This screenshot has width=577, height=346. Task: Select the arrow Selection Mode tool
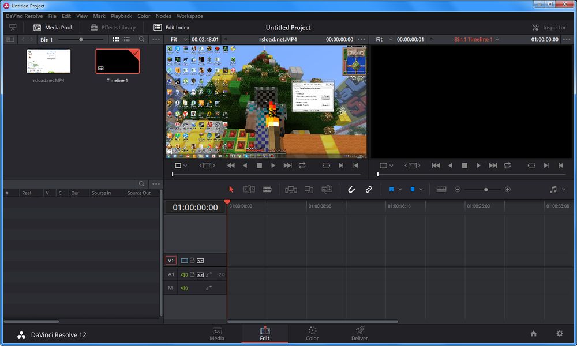point(231,189)
